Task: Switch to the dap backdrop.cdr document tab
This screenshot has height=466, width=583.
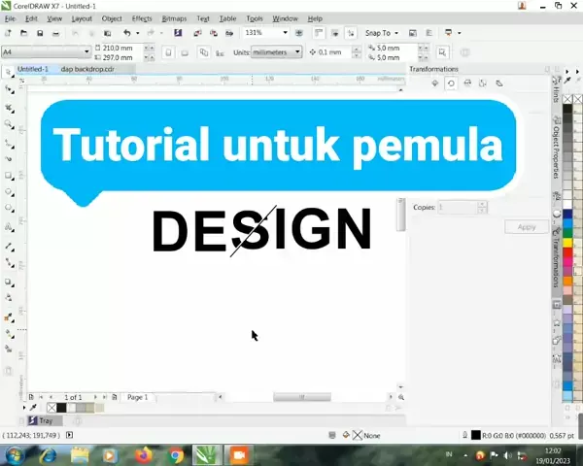Action: (x=87, y=70)
